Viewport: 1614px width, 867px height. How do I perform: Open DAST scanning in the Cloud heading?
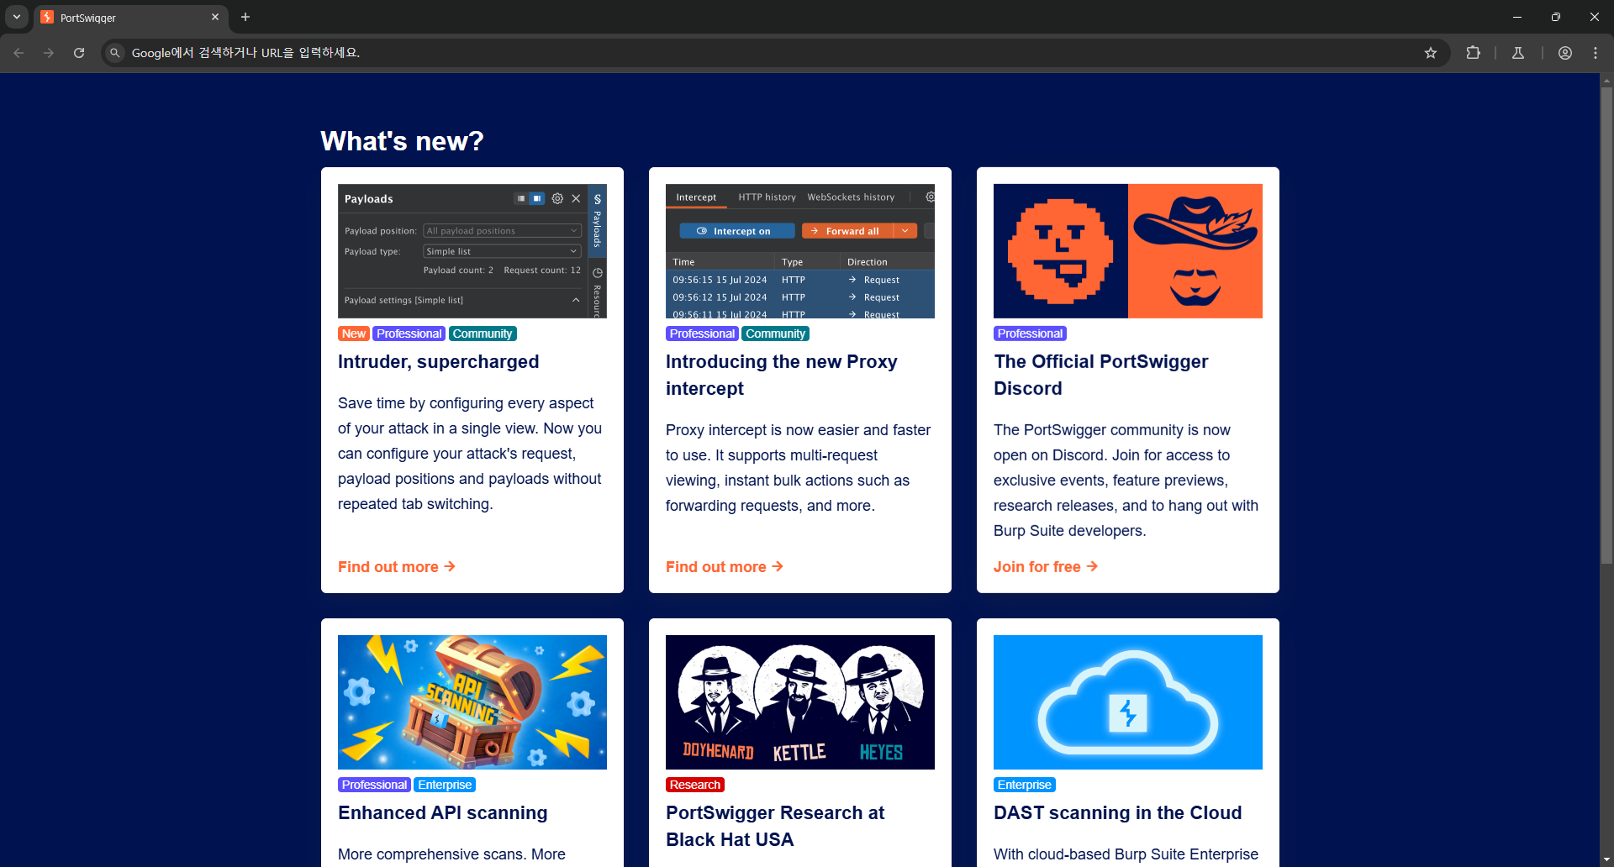(1118, 813)
